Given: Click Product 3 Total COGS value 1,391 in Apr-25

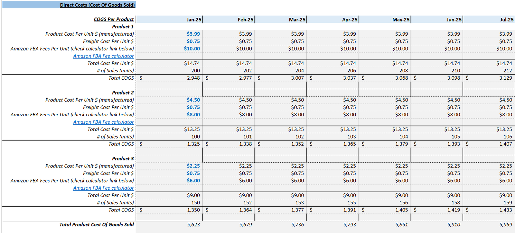Looking at the screenshot, I should 349,210.
